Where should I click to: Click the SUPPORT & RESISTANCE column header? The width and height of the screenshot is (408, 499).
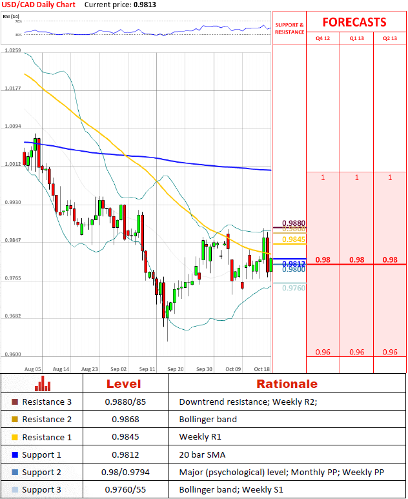[x=289, y=28]
